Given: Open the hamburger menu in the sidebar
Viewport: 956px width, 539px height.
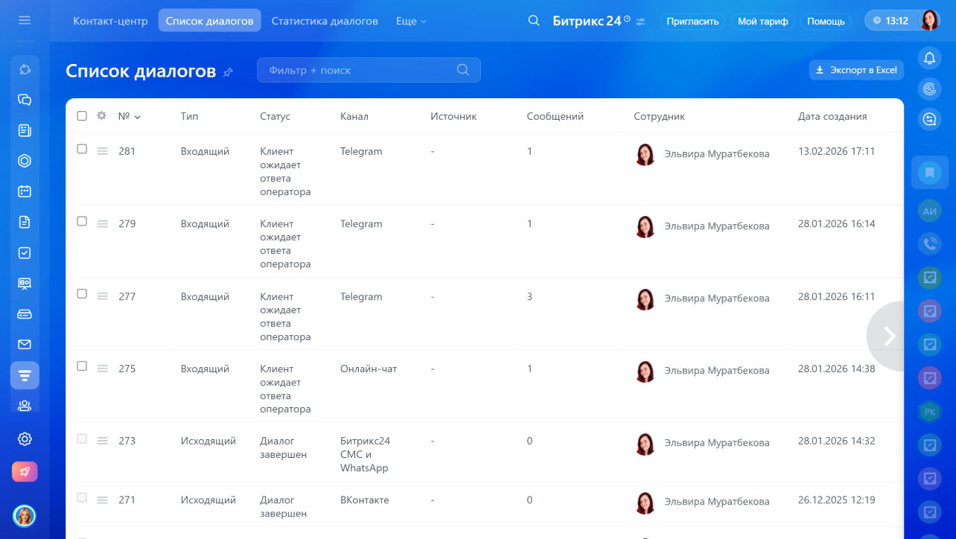Looking at the screenshot, I should click(x=25, y=20).
